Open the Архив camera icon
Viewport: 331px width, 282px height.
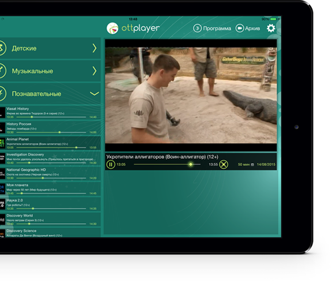click(239, 28)
